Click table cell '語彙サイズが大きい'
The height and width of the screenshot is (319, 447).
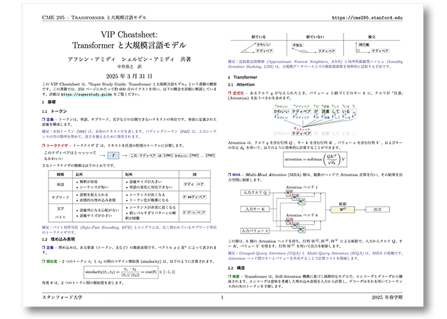pos(146,182)
